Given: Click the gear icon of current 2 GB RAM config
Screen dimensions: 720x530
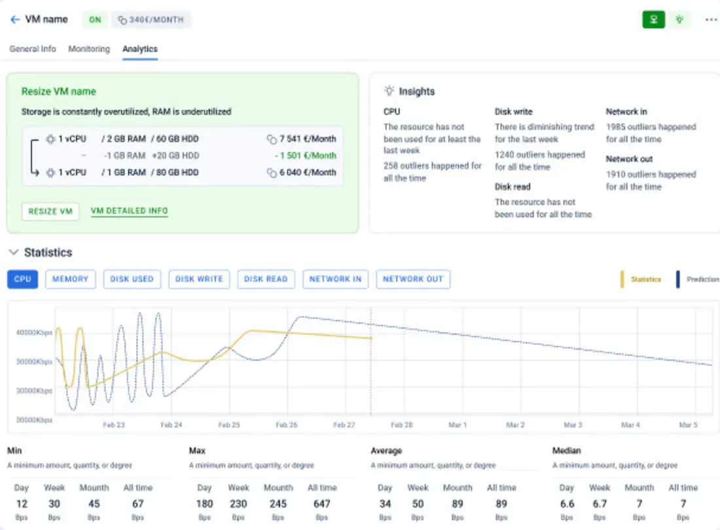Looking at the screenshot, I should coord(52,139).
